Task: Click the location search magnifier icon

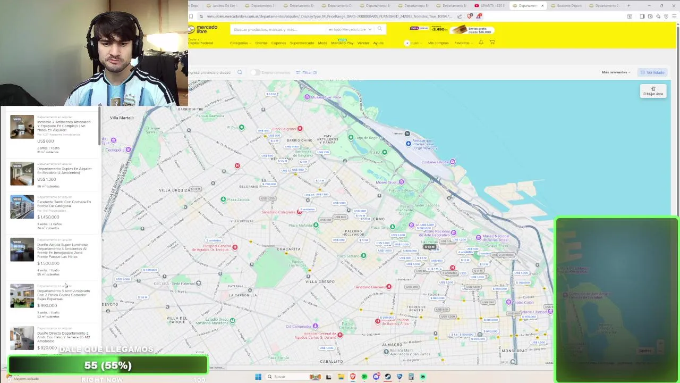Action: click(x=240, y=72)
